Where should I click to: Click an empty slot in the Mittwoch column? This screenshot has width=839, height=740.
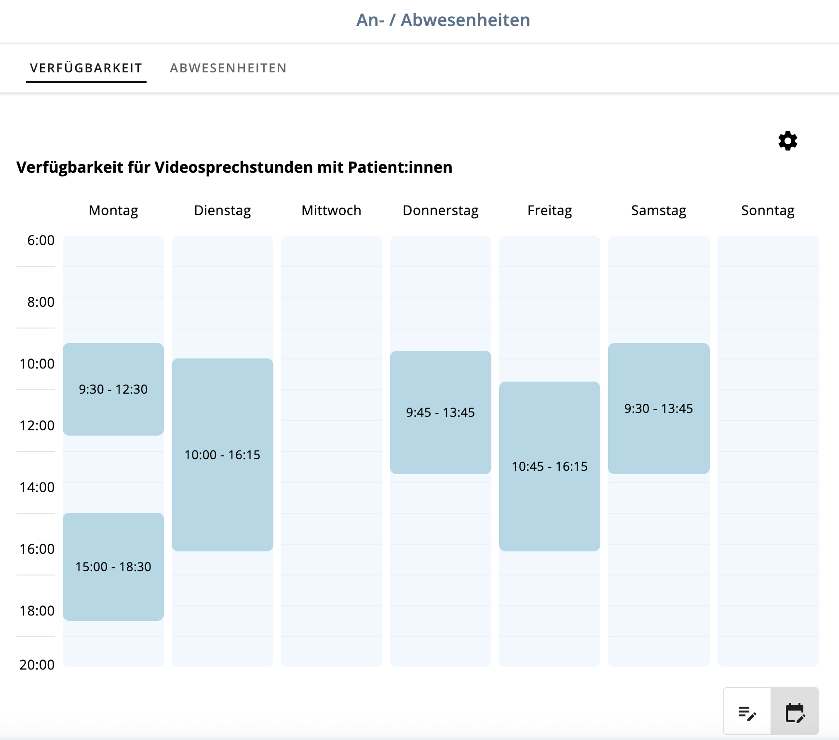pyautogui.click(x=331, y=434)
